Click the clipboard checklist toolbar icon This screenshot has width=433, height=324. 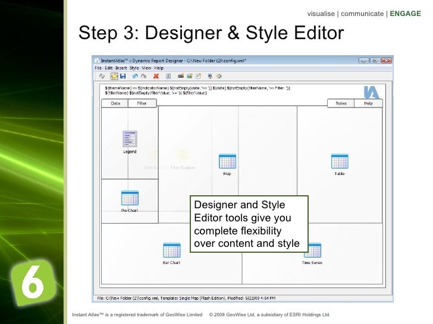point(168,77)
